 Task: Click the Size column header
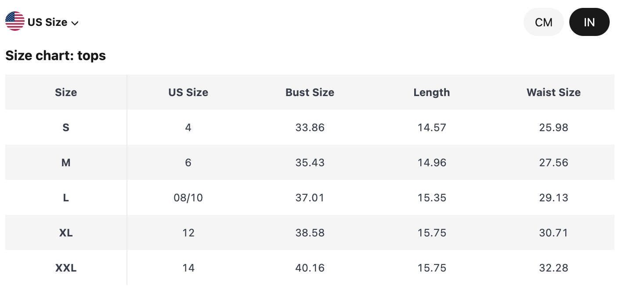tap(66, 93)
